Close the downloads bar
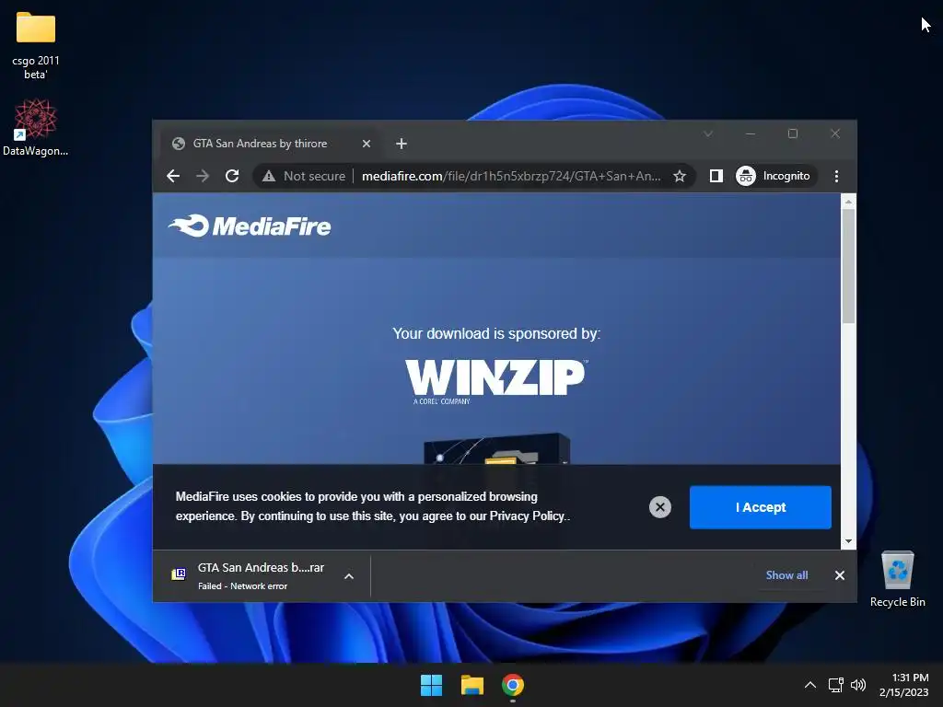This screenshot has height=707, width=943. pos(840,575)
